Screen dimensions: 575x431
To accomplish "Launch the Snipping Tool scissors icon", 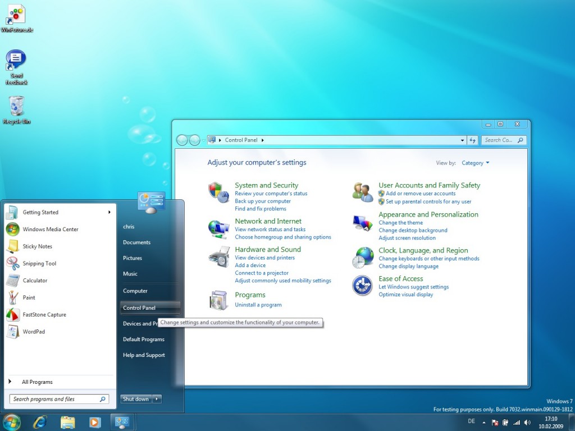I will tap(13, 263).
